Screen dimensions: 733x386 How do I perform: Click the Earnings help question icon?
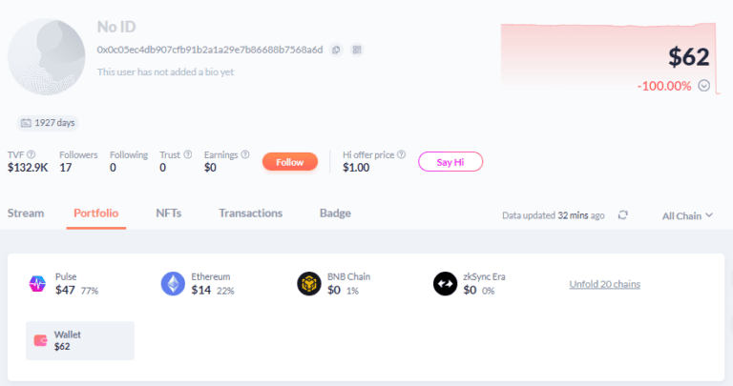[x=245, y=154]
